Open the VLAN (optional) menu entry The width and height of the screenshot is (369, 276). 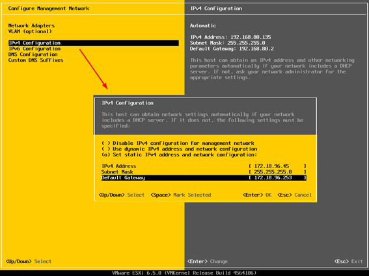30,31
